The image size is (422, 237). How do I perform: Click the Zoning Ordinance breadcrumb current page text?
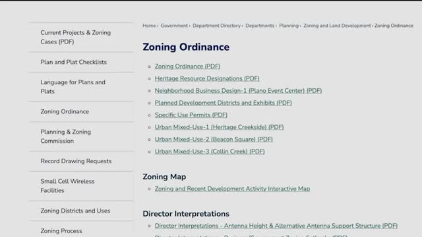(394, 26)
